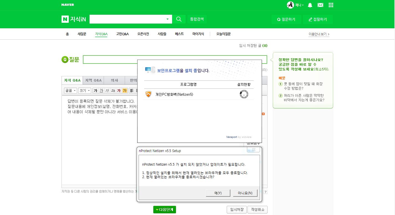
Task: Click the Veraport by wizvera text
Action: pyautogui.click(x=239, y=137)
